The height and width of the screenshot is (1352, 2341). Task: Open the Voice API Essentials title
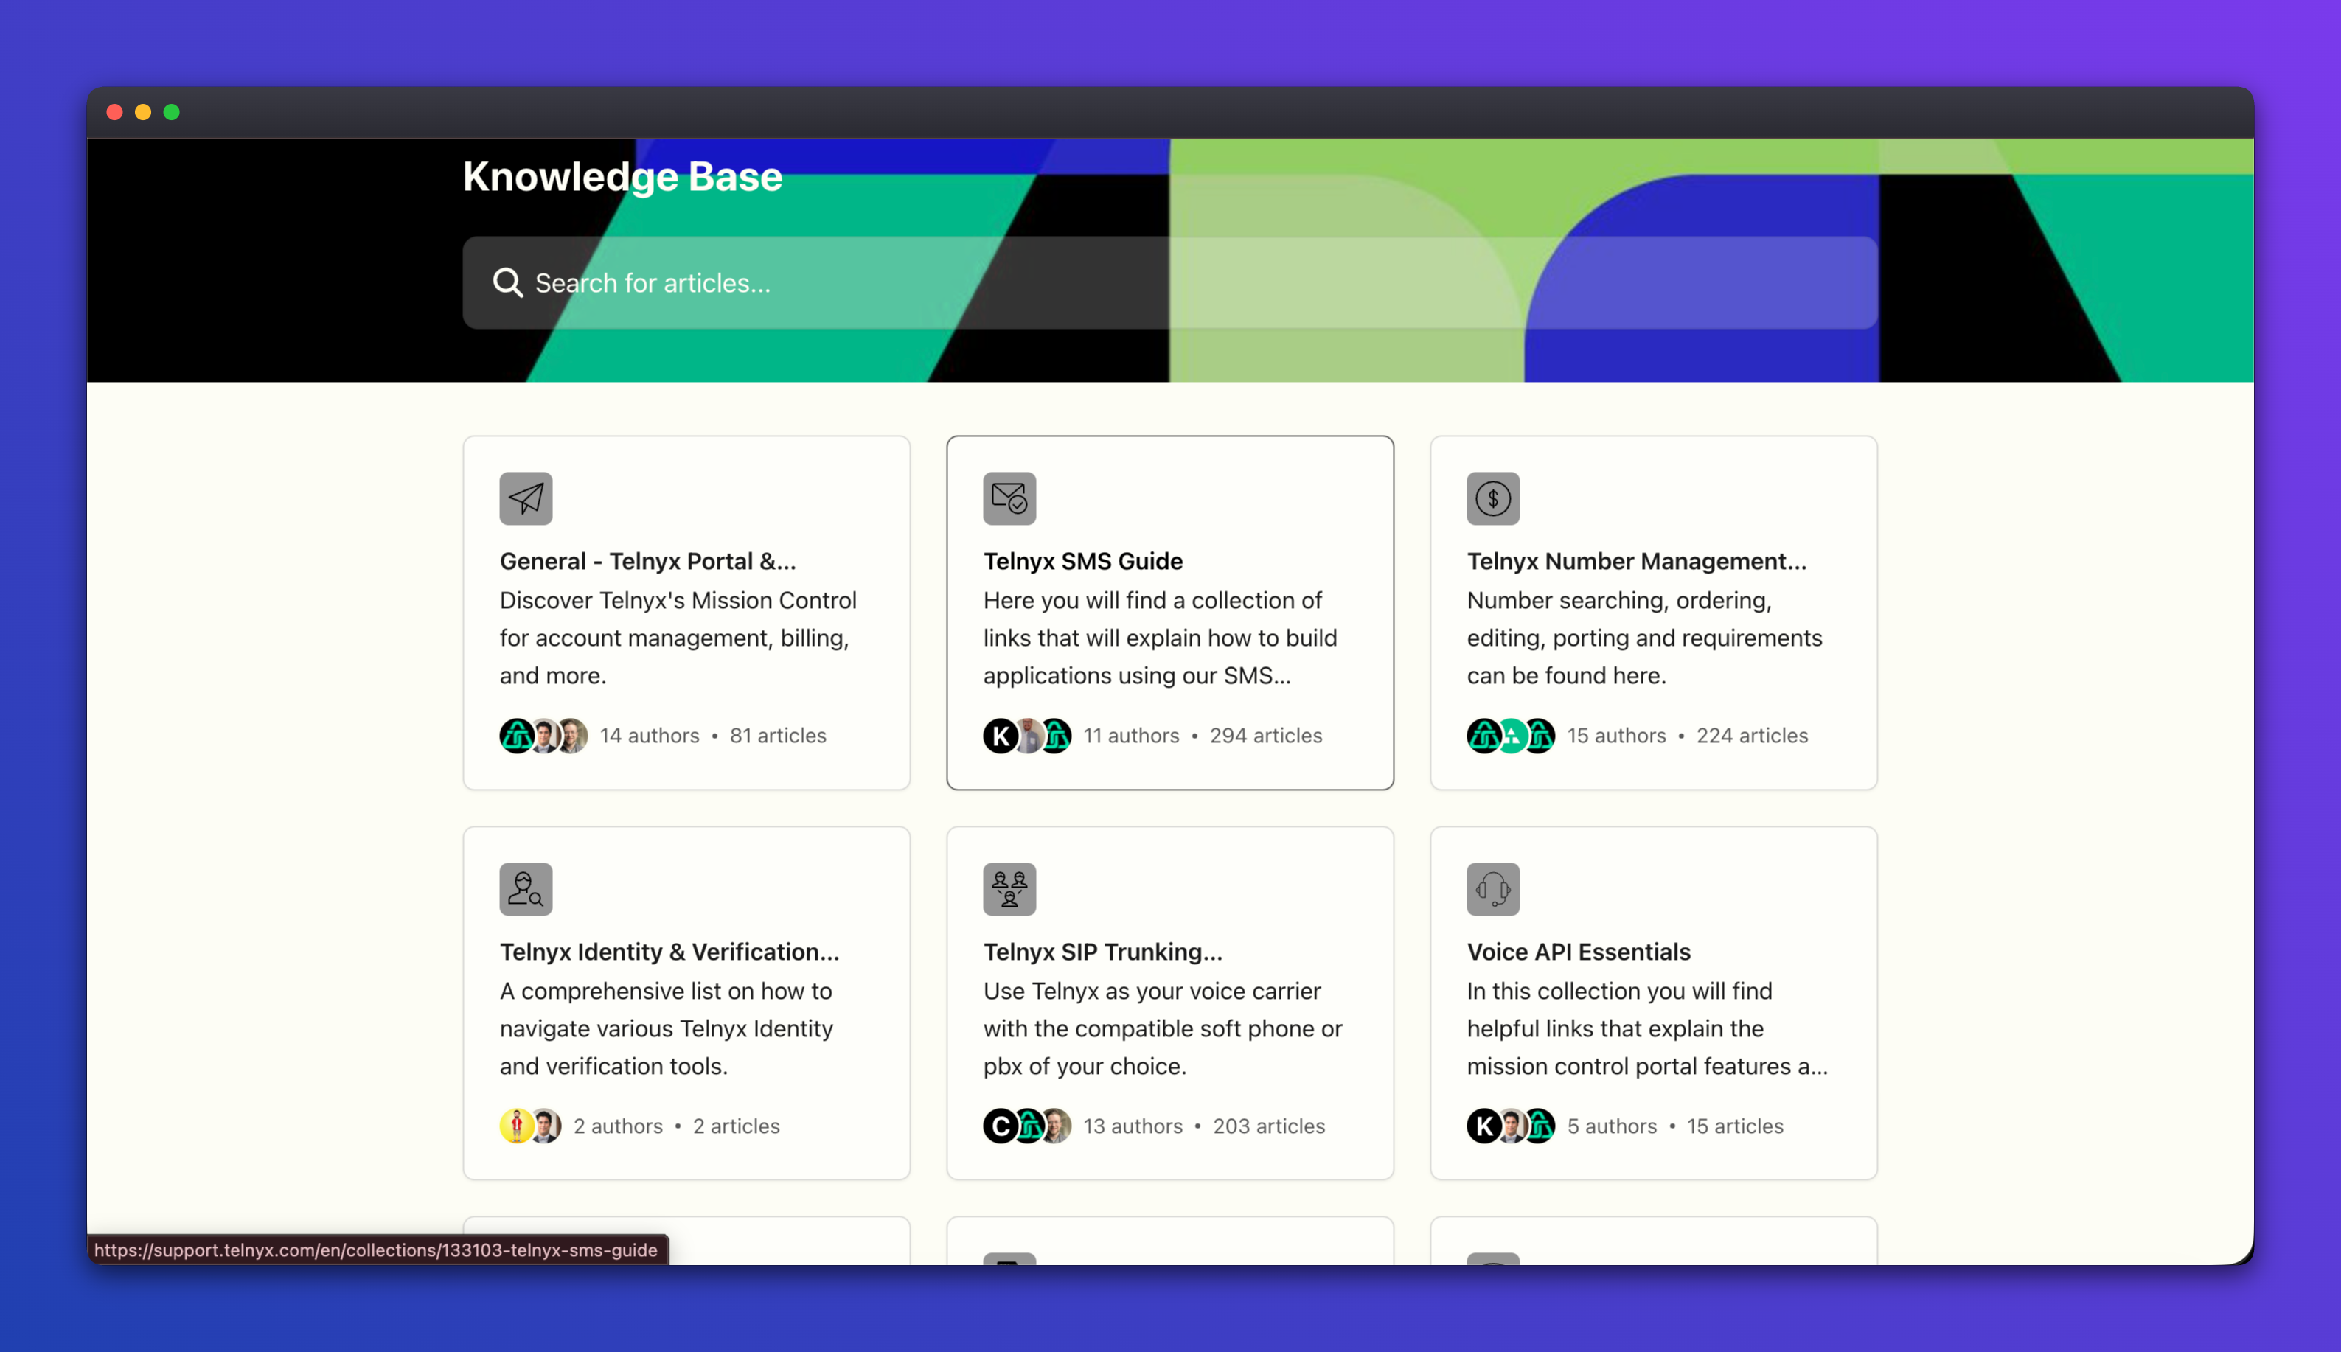(1578, 951)
